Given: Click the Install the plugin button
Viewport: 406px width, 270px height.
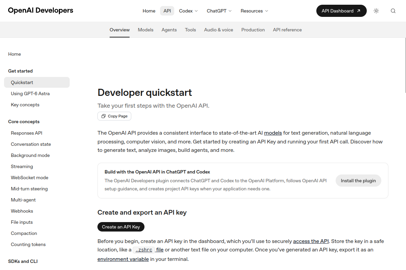Looking at the screenshot, I should pyautogui.click(x=358, y=181).
